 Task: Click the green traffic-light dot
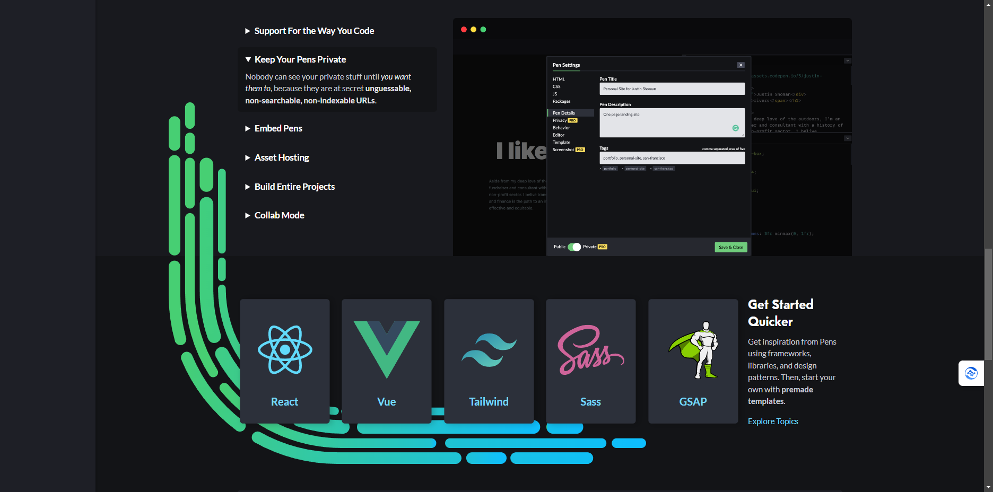point(483,29)
